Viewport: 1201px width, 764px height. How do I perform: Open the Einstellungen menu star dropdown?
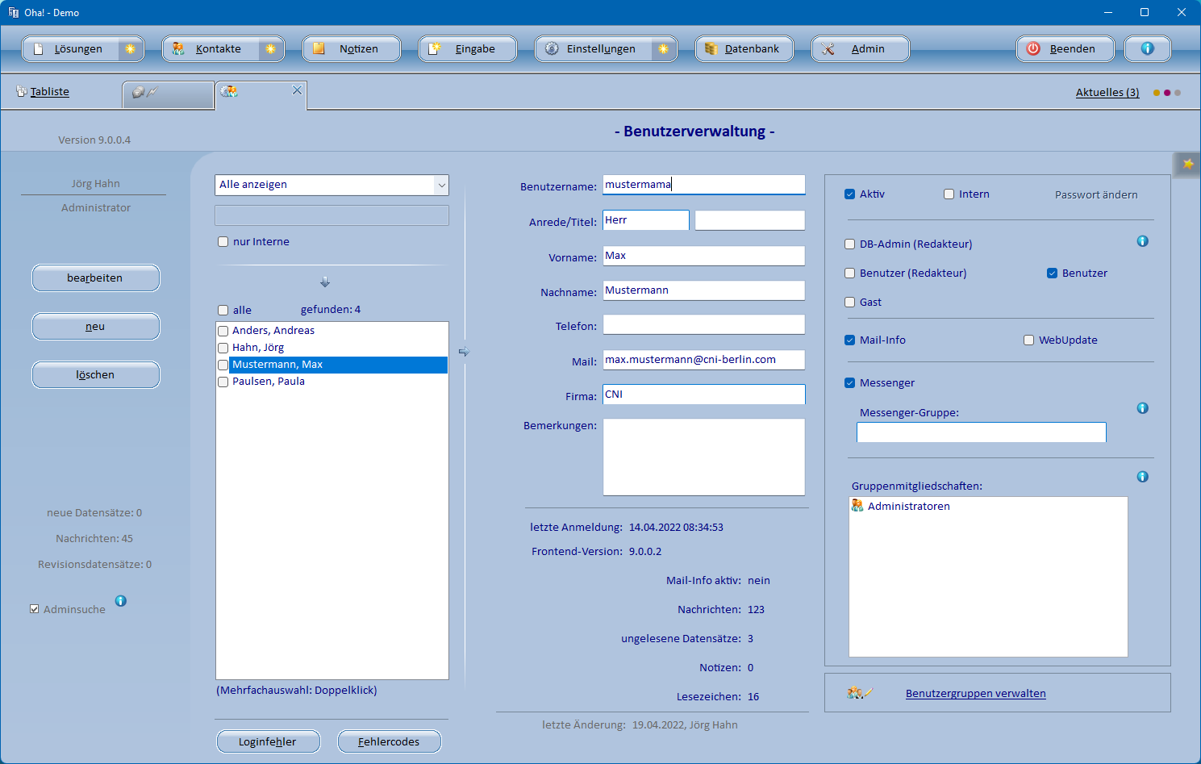(x=663, y=49)
